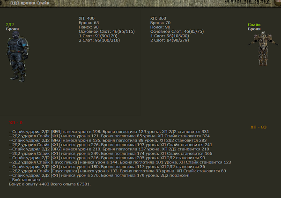Image resolution: width=281 pixels, height=198 pixels.
Task: Open the green 2Д2 player name
Action: click(x=10, y=25)
